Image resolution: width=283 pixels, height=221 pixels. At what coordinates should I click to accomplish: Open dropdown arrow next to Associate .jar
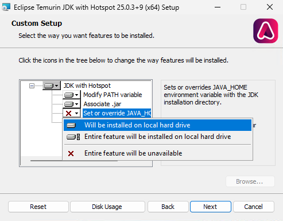(76, 104)
